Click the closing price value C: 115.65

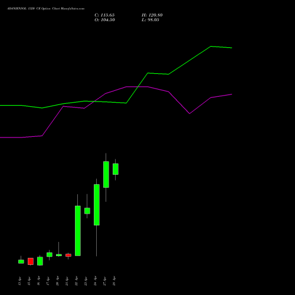pos(104,15)
